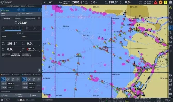Screen dimensions: 173x102
Task: Toggle ПРЕД ПОЗ predicted position
Action: (31, 14)
